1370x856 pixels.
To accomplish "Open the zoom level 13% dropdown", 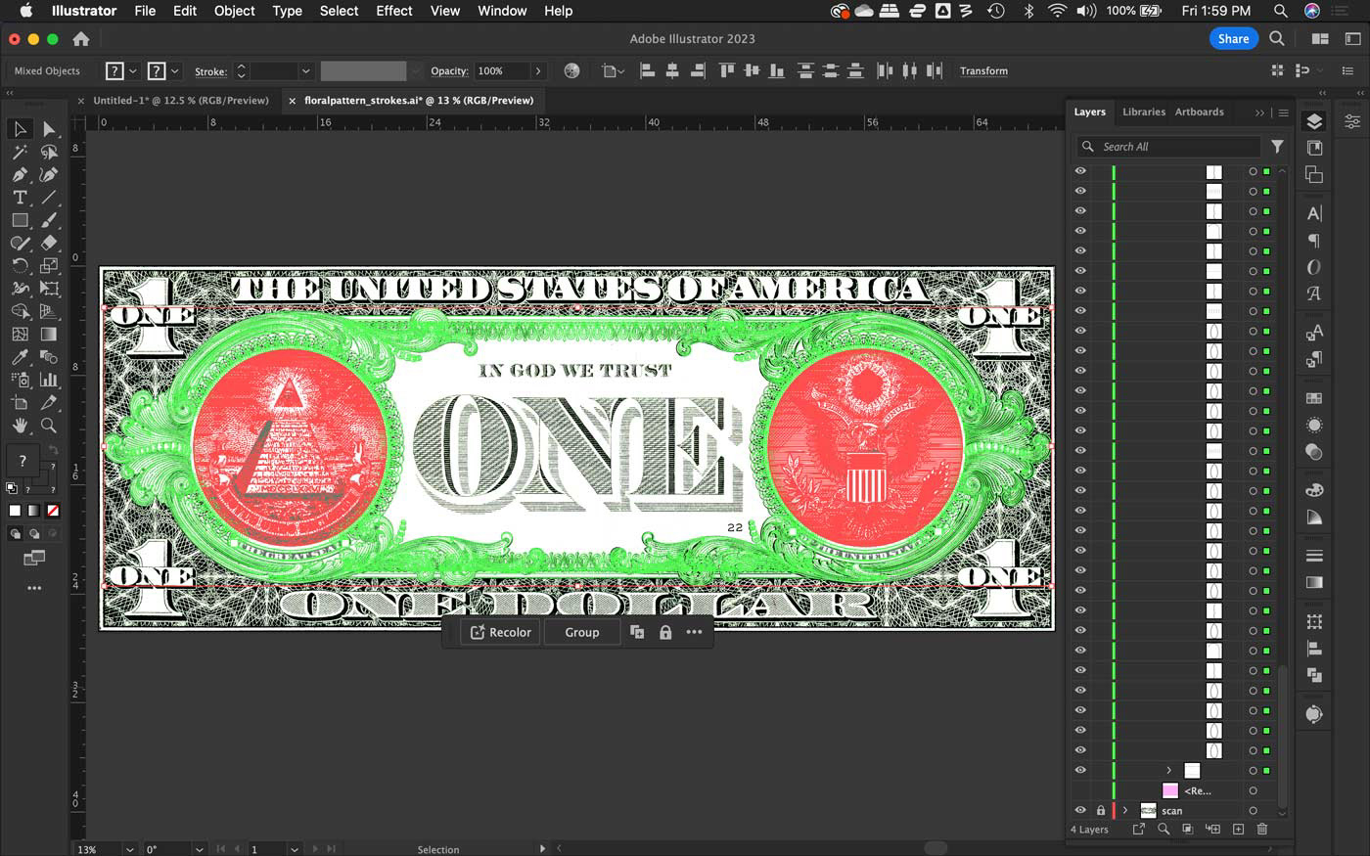I will 130,849.
